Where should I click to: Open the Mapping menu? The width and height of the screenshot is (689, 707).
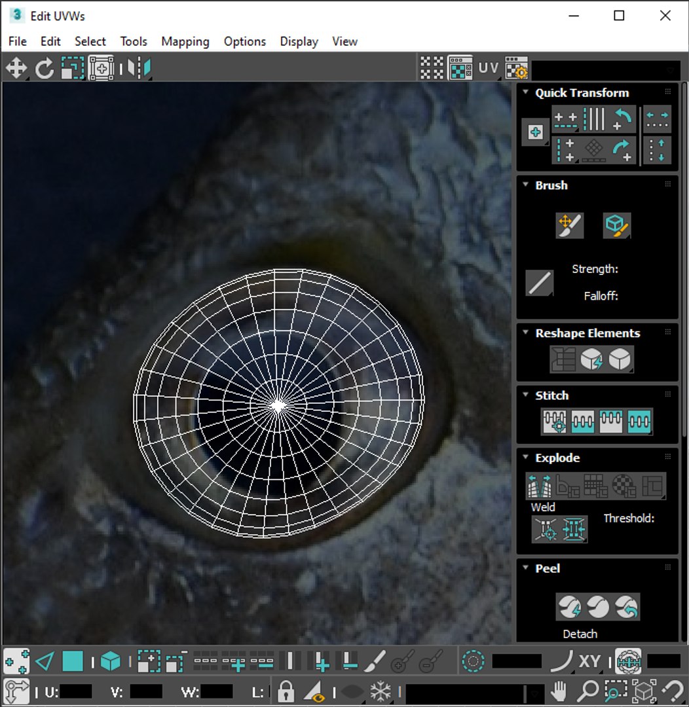[x=185, y=41]
